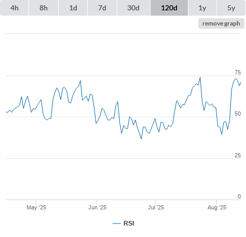Click the Aug '25 axis label
Viewport: 246px width, 237px height.
click(217, 207)
